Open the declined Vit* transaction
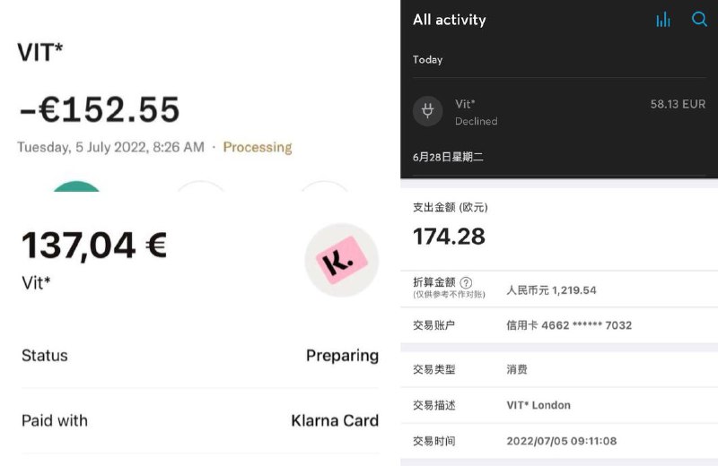Image resolution: width=718 pixels, height=466 pixels. (556, 112)
